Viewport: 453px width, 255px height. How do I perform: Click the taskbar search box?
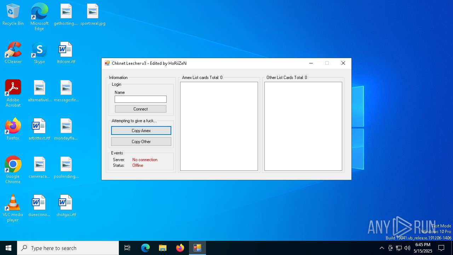point(68,248)
